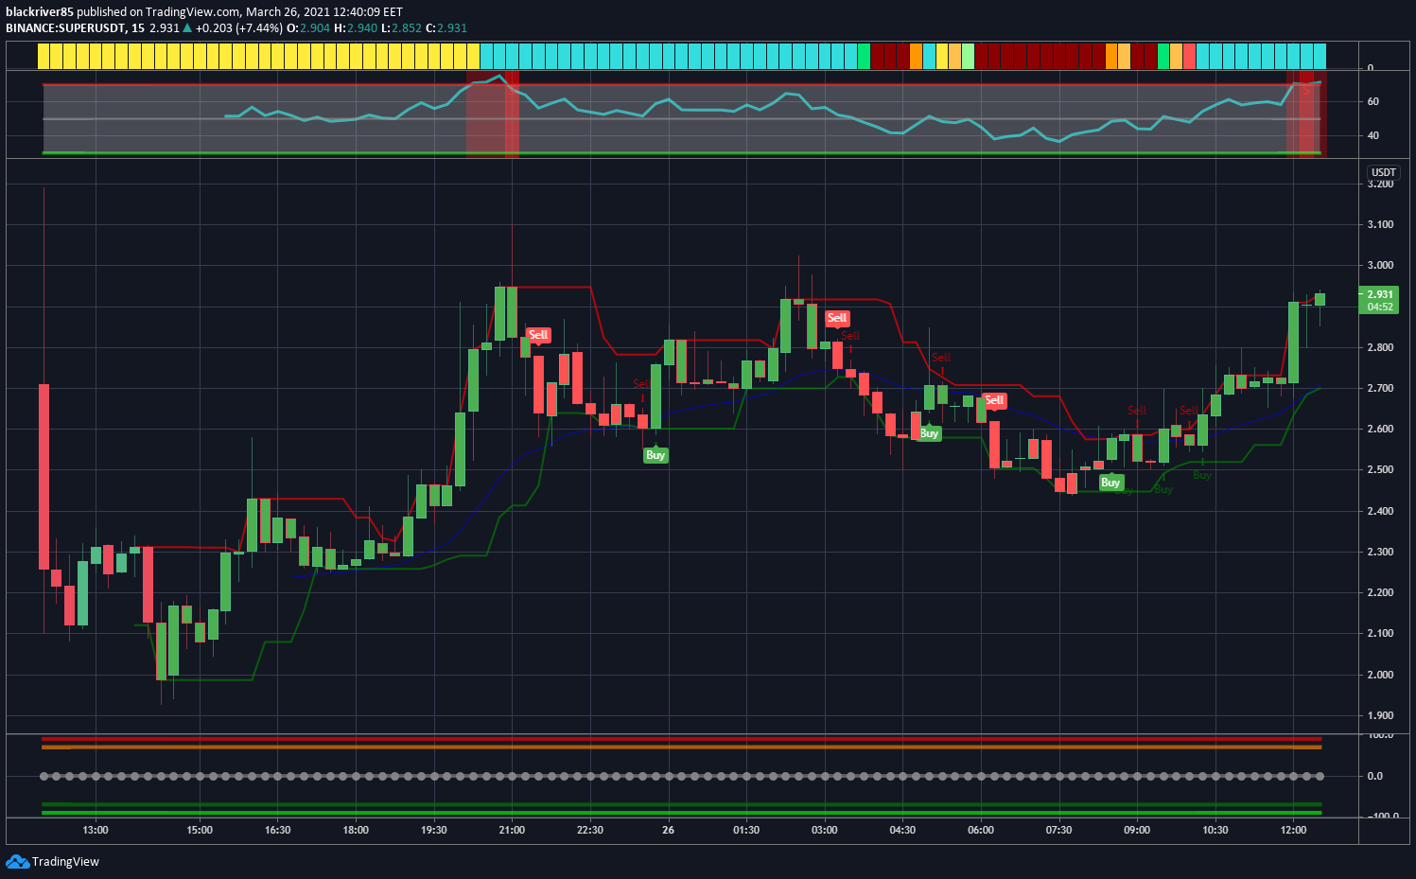The image size is (1416, 879).
Task: Select the BINANCE:SUPERUSDT symbol title
Action: 65,27
